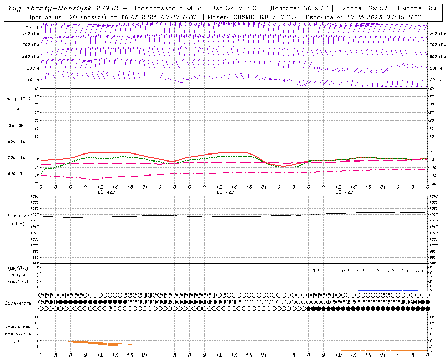
Task: Click the Тем-ра(°C) axis label
Action: click(x=16, y=99)
